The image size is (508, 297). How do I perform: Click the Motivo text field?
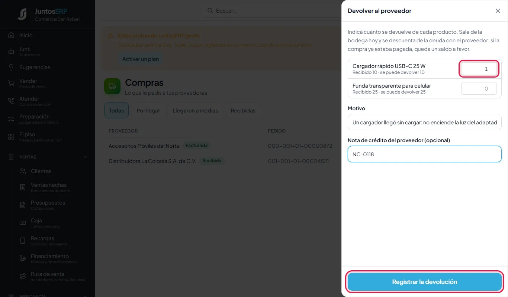click(425, 122)
